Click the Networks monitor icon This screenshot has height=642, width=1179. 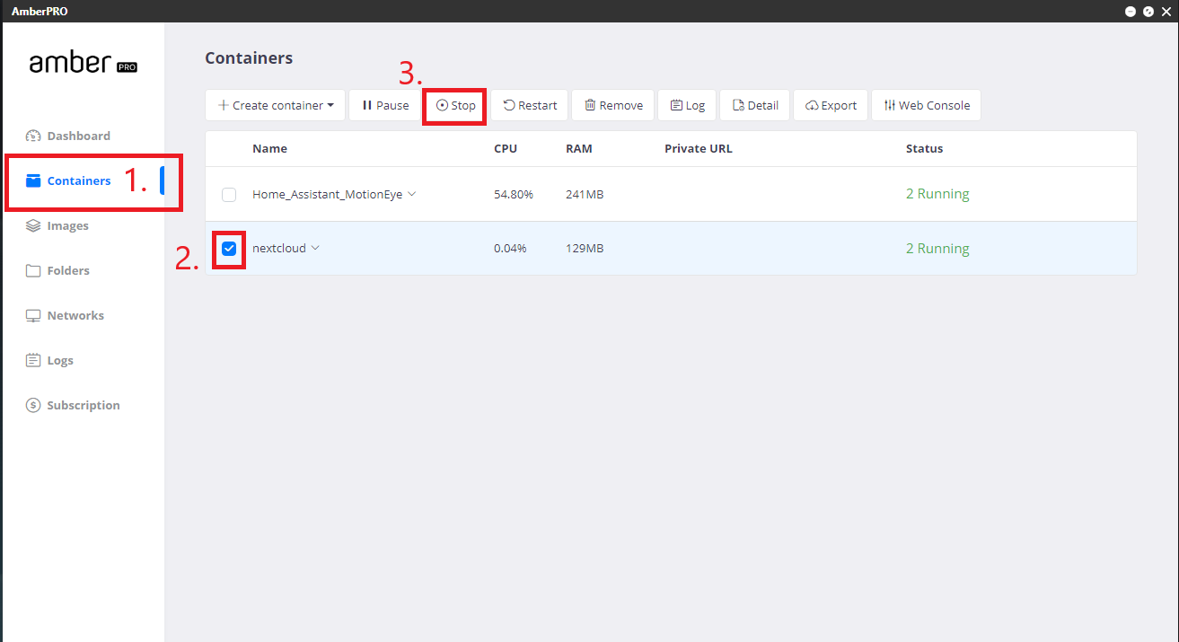tap(33, 316)
